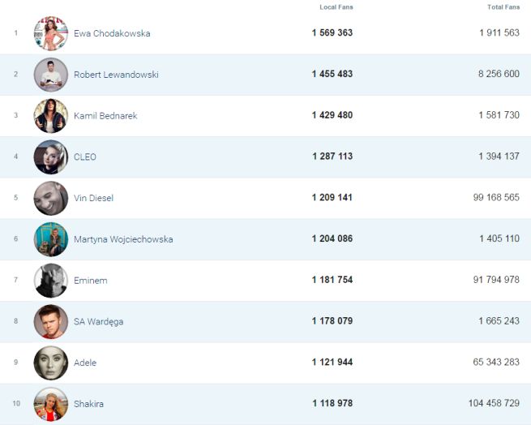The image size is (531, 425).
Task: Sort by the Total Fans column header
Action: (x=503, y=7)
